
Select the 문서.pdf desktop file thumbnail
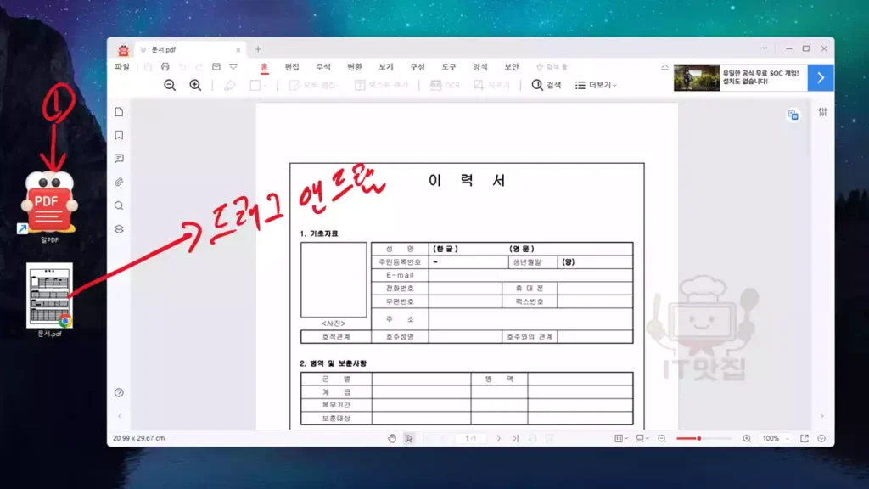point(50,295)
